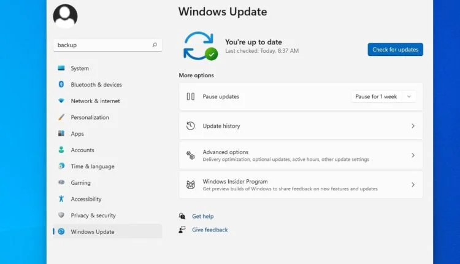Open the Get help link
Screen dimensions: 460x264
[203, 216]
